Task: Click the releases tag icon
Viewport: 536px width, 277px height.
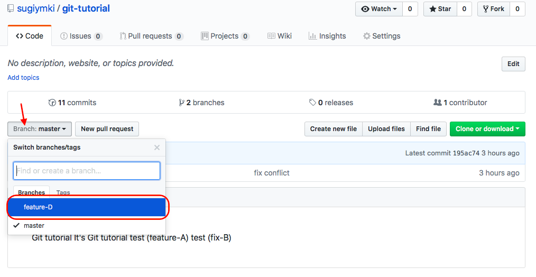Action: coord(312,103)
